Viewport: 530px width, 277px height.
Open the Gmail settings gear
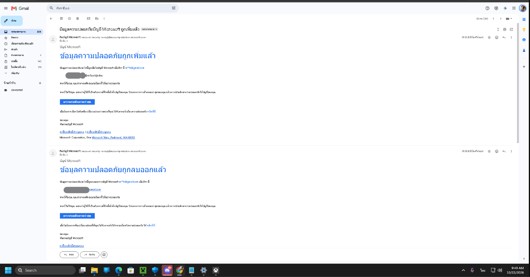pyautogui.click(x=496, y=8)
